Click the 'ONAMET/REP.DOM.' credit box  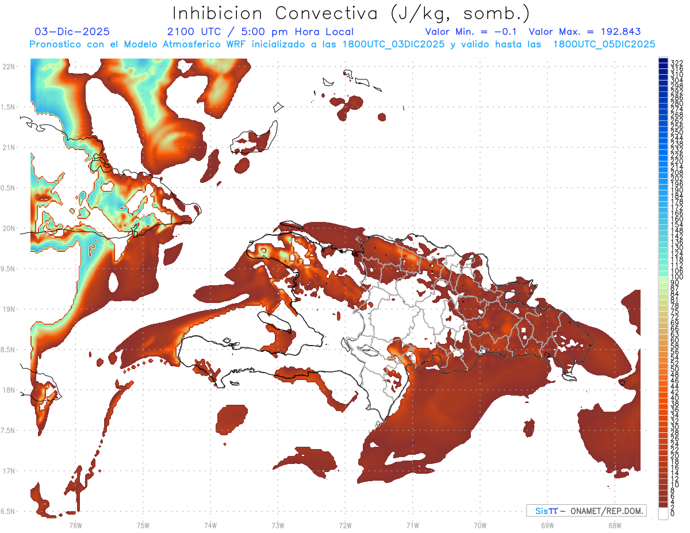click(586, 511)
